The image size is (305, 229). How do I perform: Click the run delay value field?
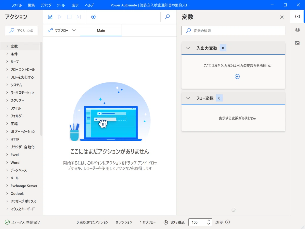point(197,222)
